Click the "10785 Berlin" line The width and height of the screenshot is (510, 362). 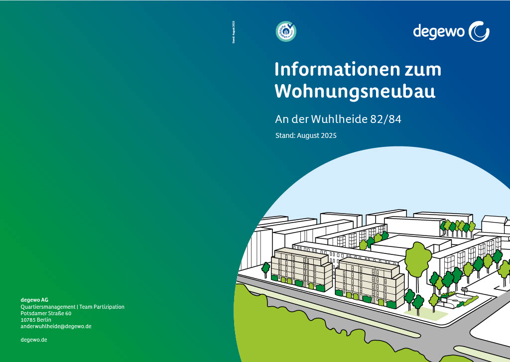36,320
